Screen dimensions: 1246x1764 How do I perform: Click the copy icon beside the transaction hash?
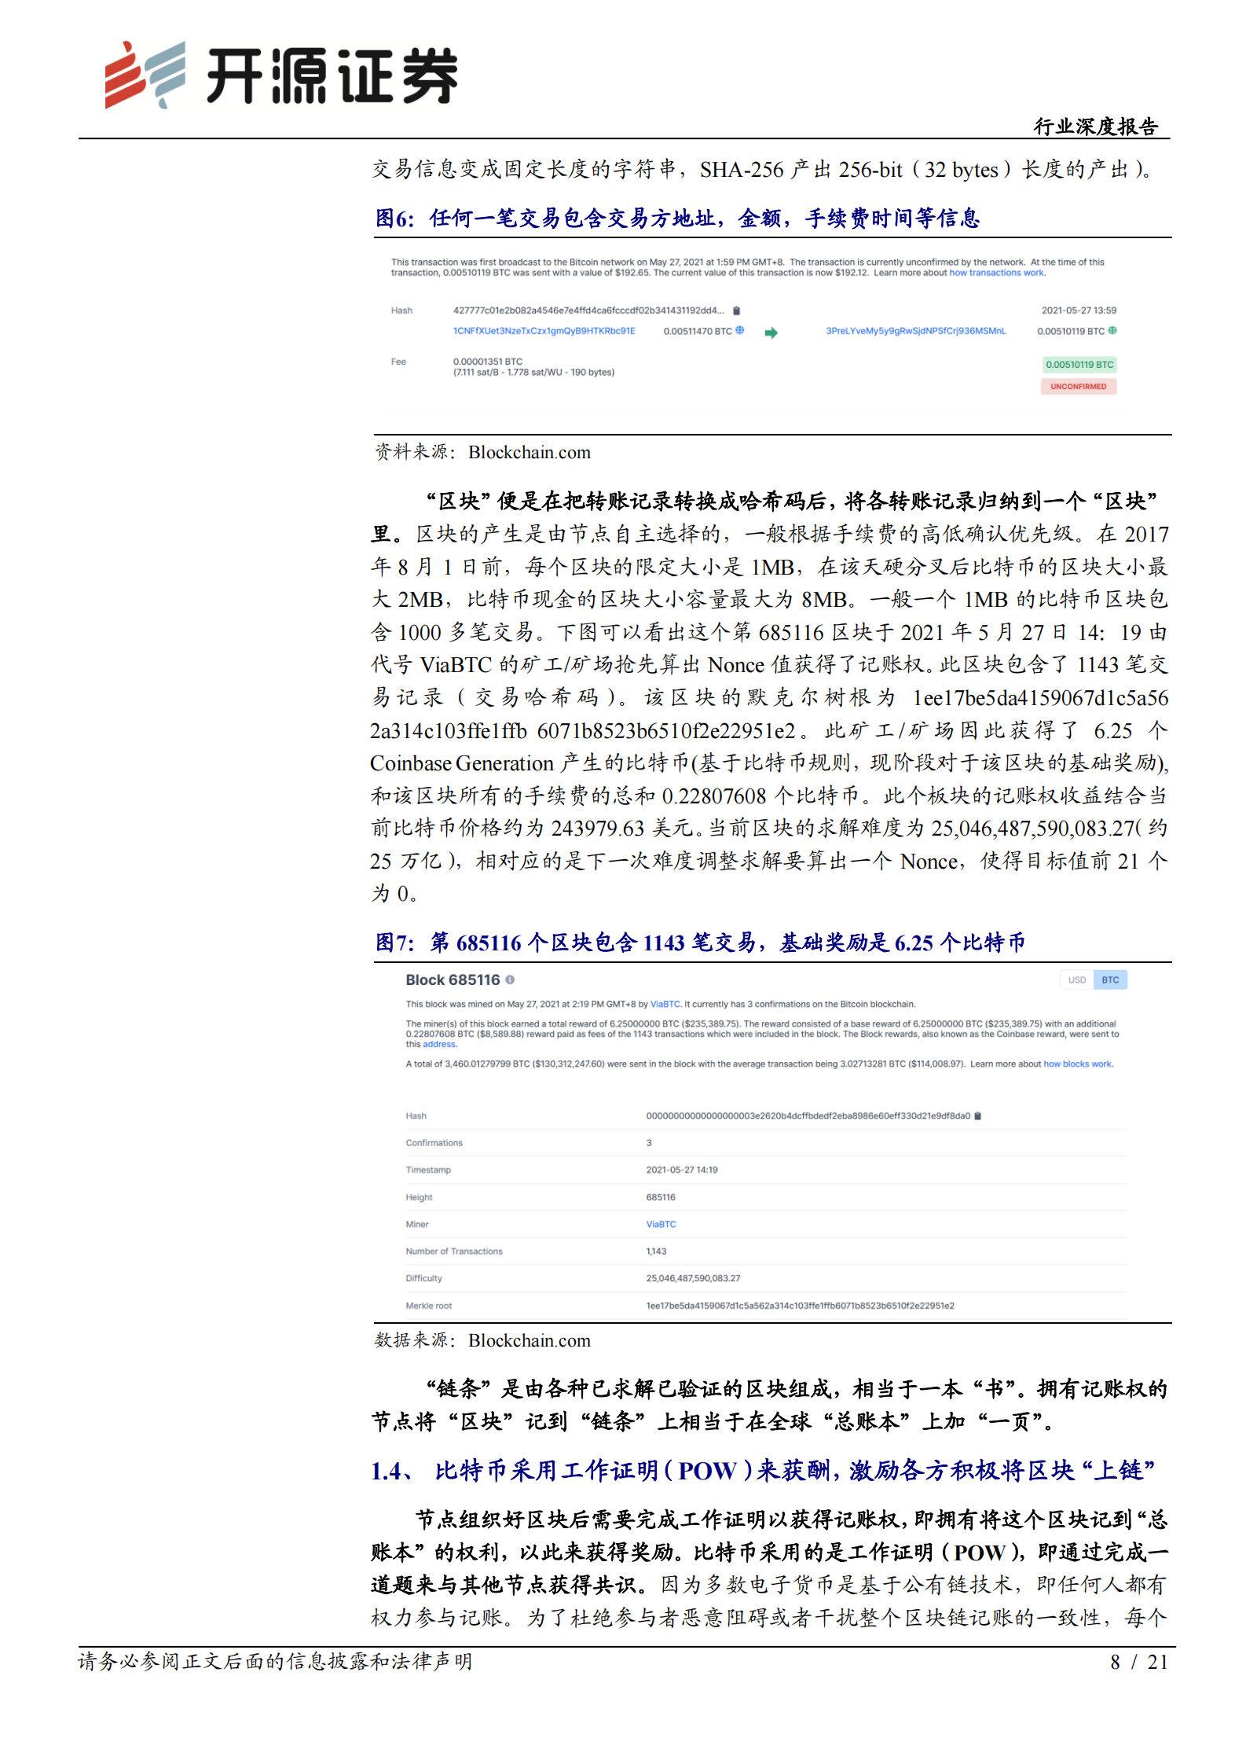click(x=736, y=311)
